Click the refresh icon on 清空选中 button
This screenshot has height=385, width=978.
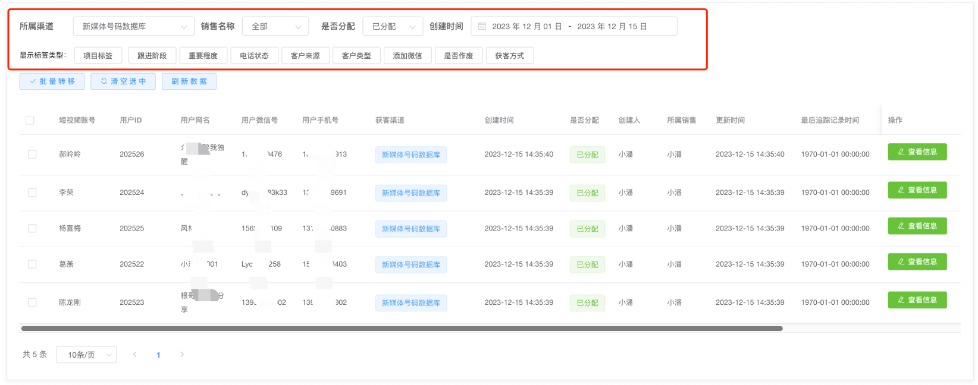point(104,81)
